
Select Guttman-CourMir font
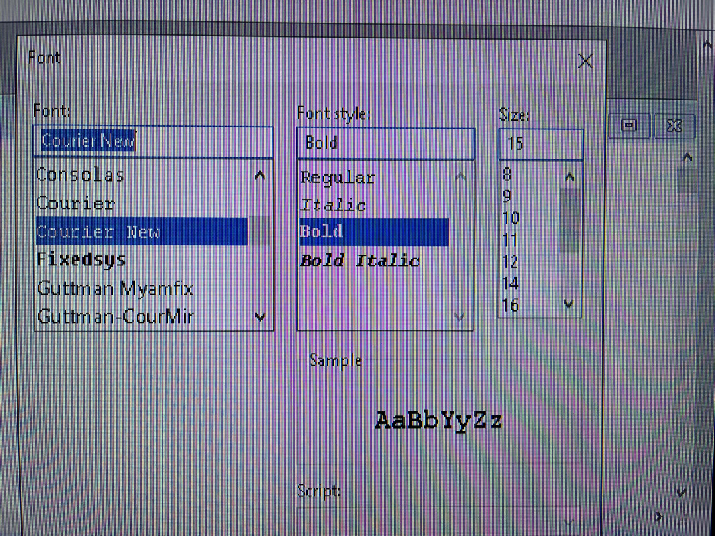coord(141,316)
